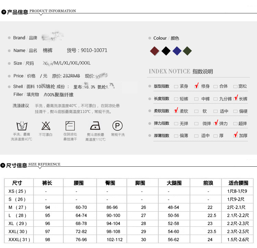Click the plus icon beside 产品信息

tap(4, 12)
